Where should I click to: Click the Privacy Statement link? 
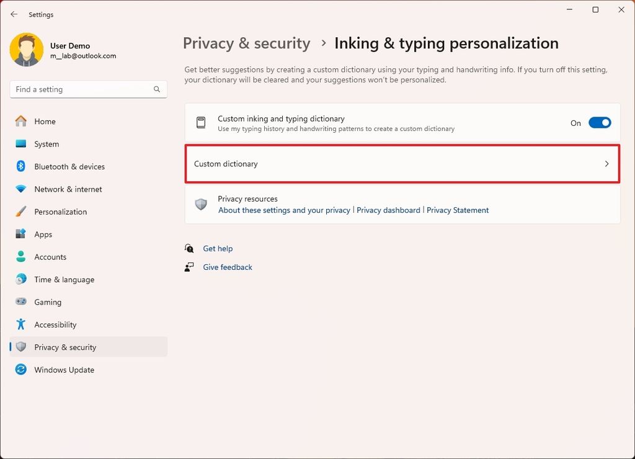[x=458, y=210]
